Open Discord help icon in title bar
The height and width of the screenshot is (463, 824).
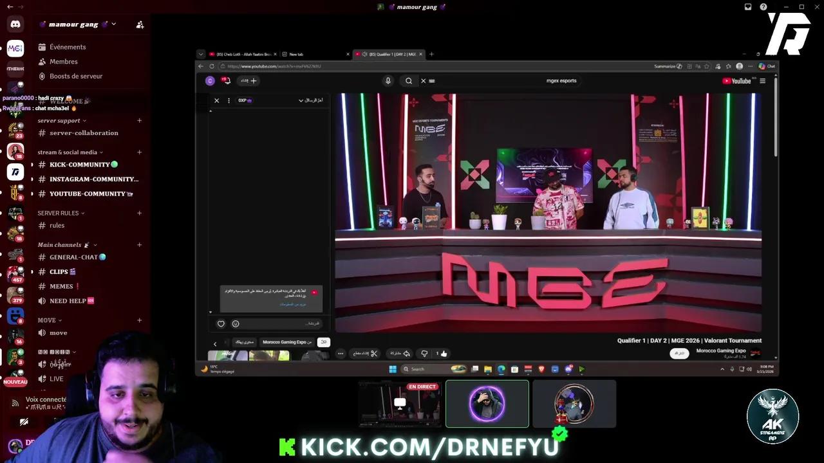coord(763,7)
